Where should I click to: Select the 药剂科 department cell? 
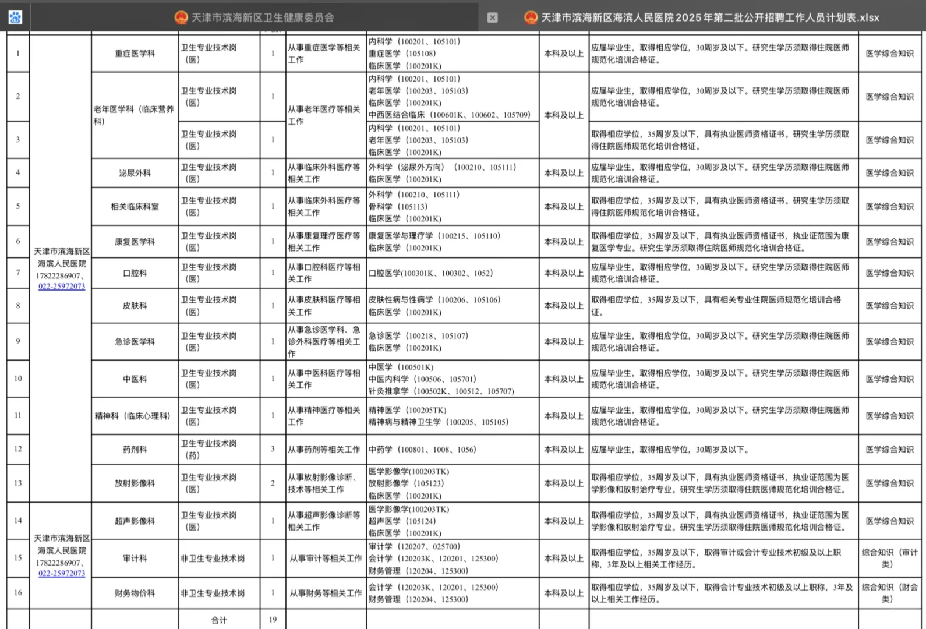coord(135,450)
